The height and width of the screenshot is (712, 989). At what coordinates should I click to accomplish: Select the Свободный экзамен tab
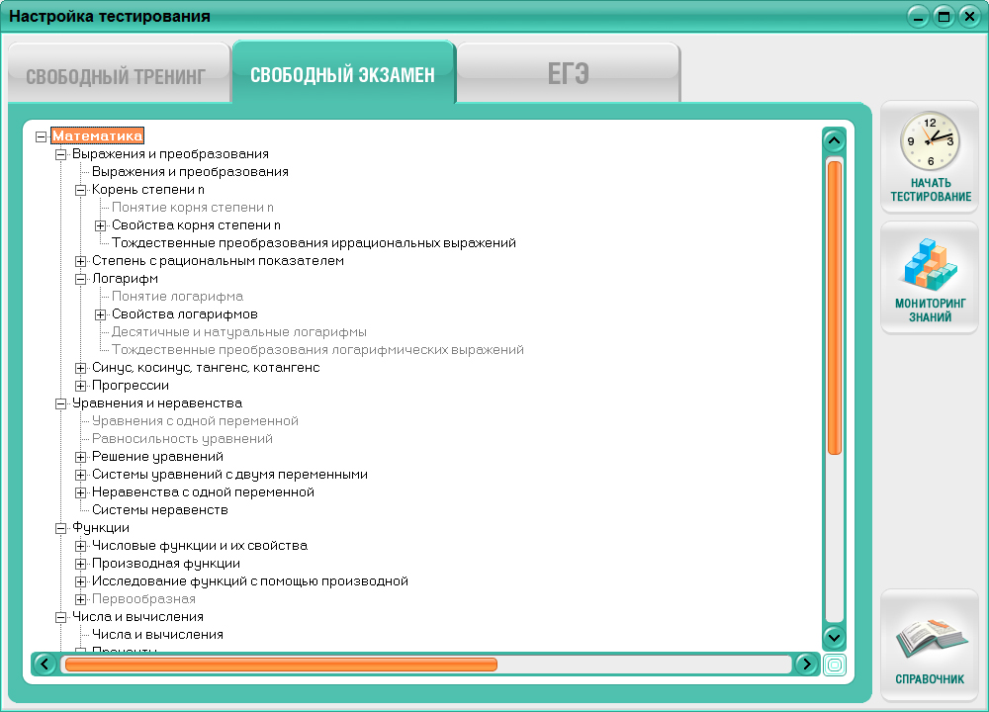pyautogui.click(x=343, y=72)
